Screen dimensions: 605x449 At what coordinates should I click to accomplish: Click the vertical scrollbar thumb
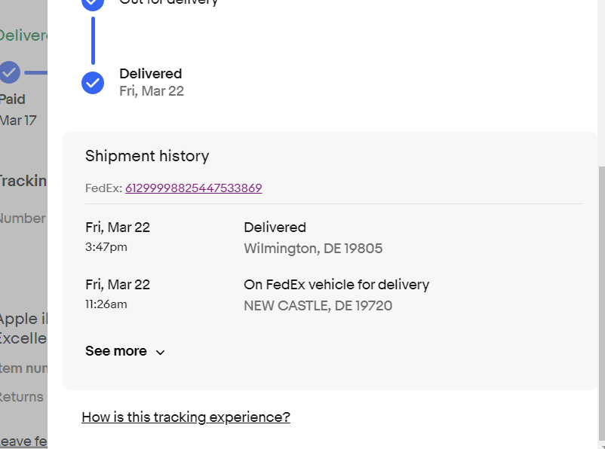point(601,303)
